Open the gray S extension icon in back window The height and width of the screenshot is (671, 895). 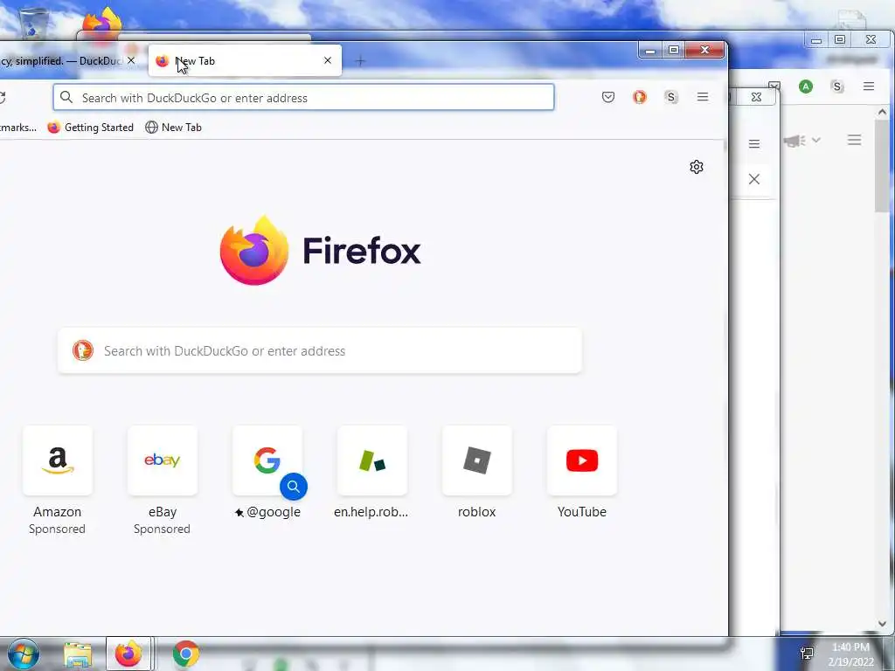(x=837, y=86)
